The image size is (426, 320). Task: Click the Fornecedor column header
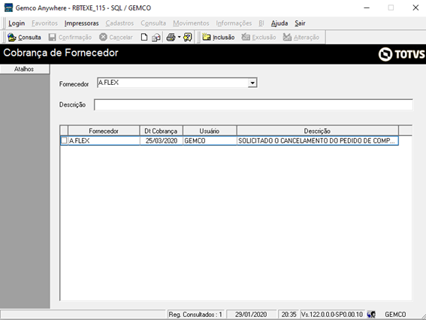(104, 131)
